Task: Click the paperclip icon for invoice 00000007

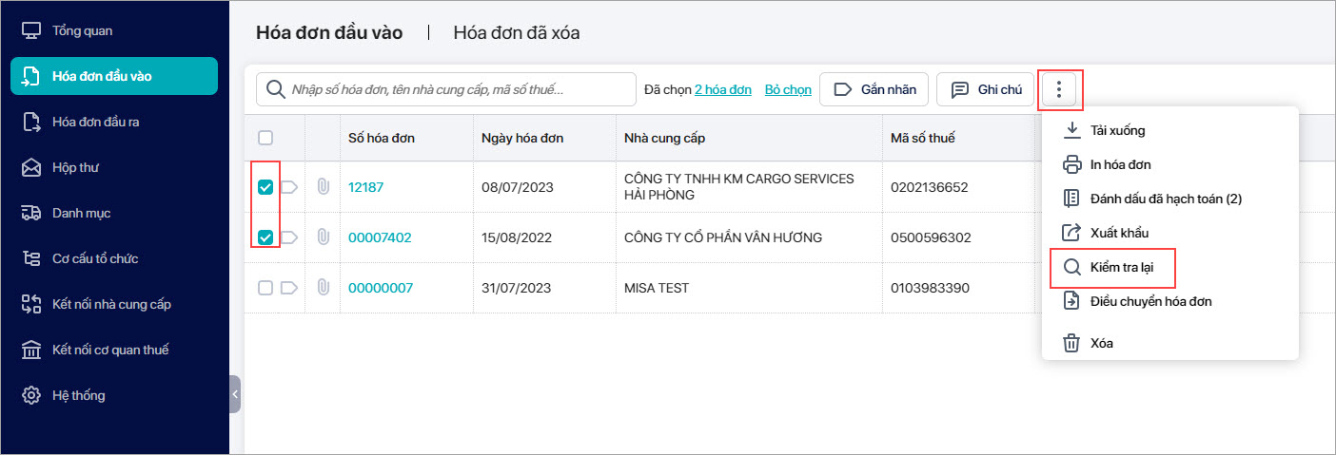Action: (323, 288)
